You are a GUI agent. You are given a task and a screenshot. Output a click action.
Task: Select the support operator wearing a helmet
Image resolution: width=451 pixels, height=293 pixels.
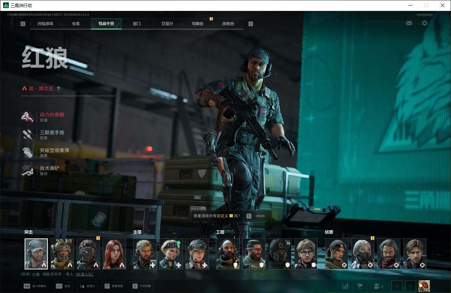(197, 254)
